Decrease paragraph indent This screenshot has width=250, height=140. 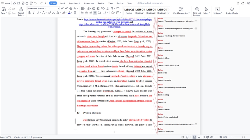coord(94,8)
